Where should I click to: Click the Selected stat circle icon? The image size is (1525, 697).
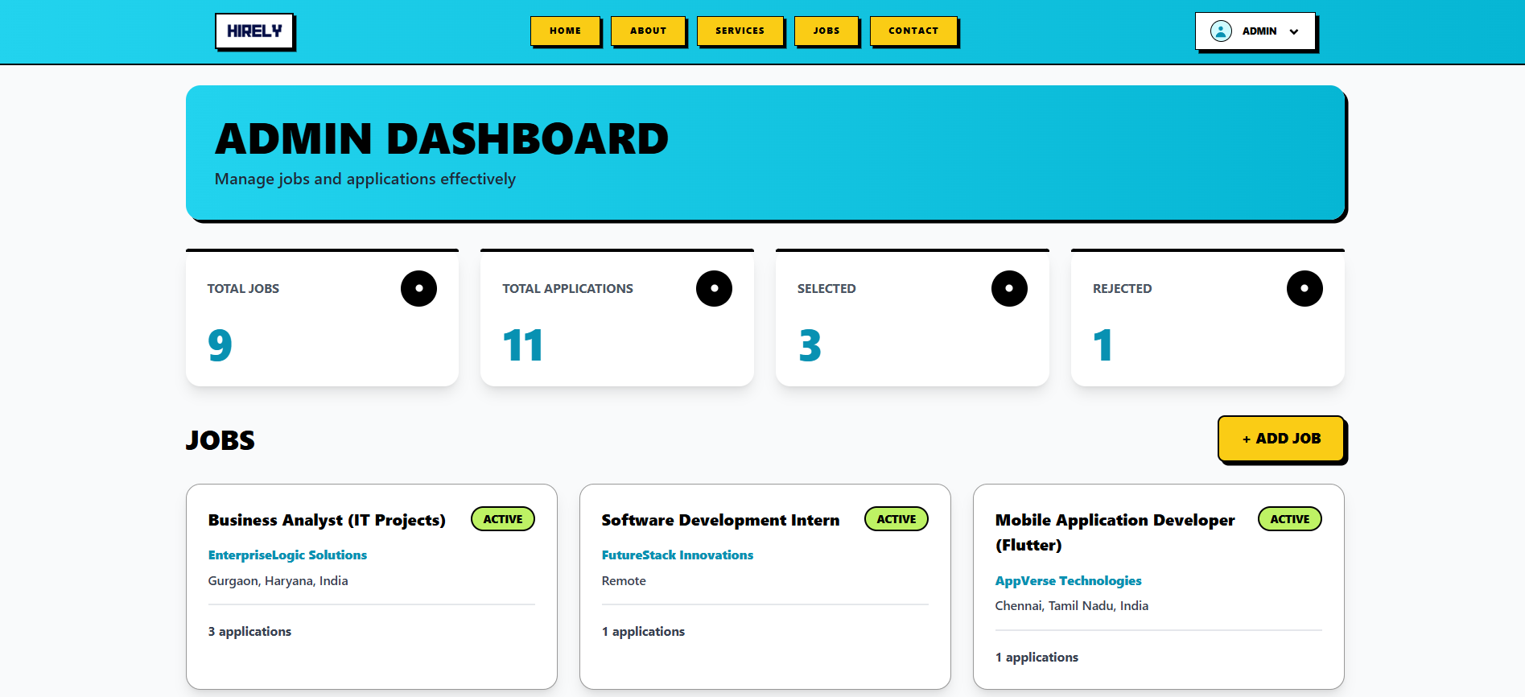click(1009, 288)
